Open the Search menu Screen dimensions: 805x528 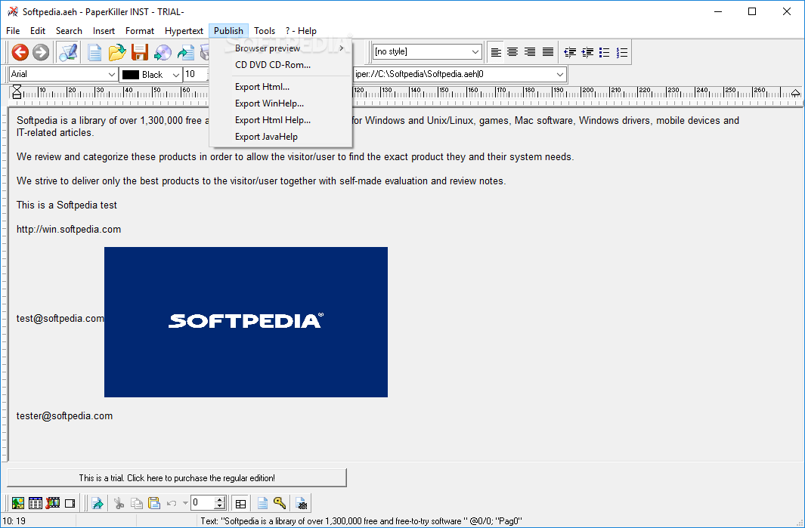[x=69, y=31]
